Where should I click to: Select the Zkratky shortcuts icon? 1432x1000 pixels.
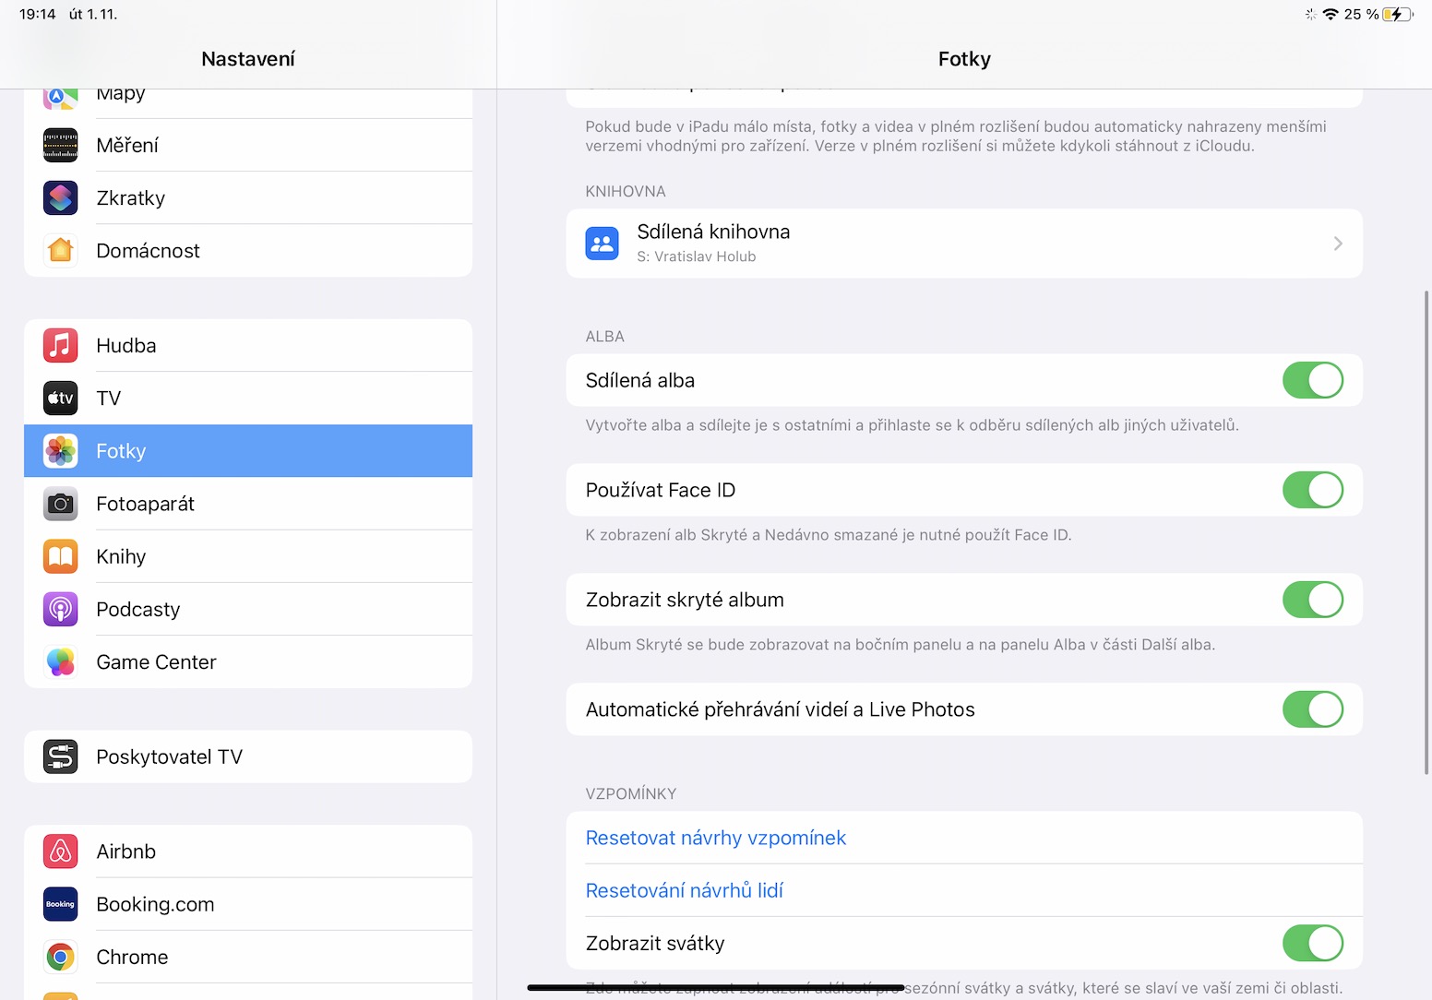(x=61, y=198)
